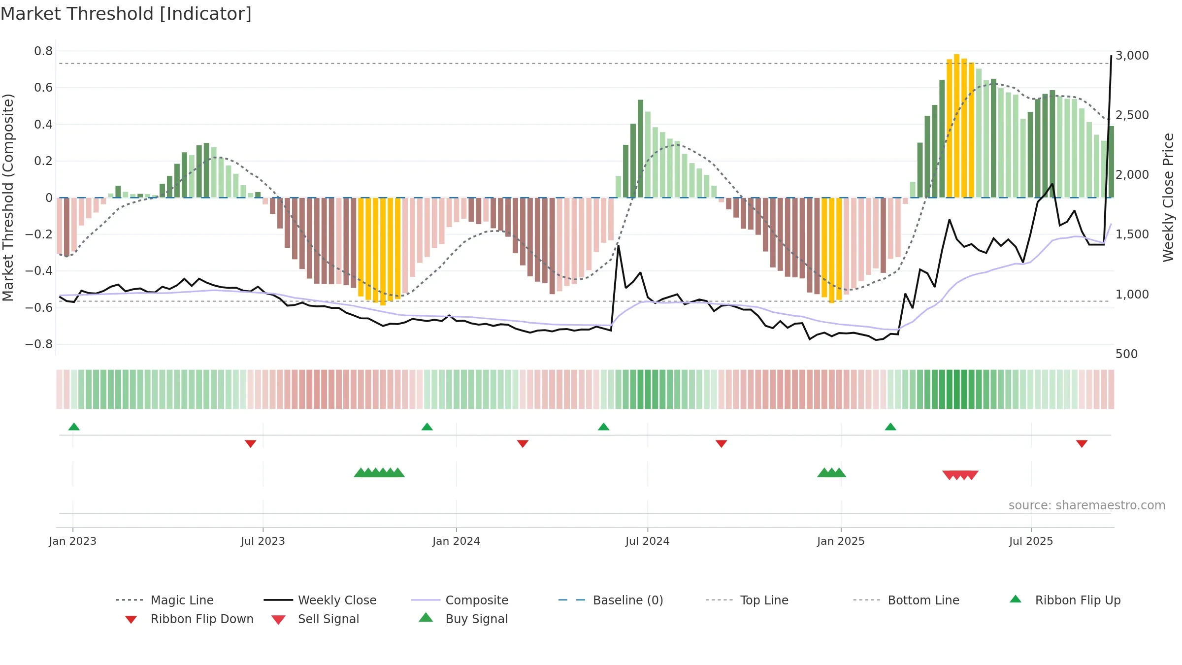Click the ribbon flip down marker after Jul 2025
The height and width of the screenshot is (665, 1182).
(x=1082, y=444)
